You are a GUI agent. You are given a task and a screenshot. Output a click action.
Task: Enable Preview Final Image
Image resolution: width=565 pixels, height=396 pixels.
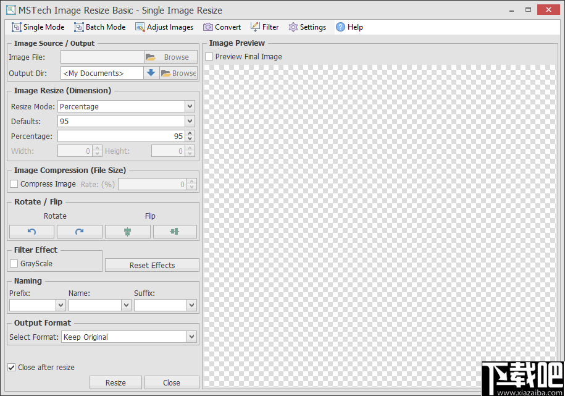tap(209, 56)
